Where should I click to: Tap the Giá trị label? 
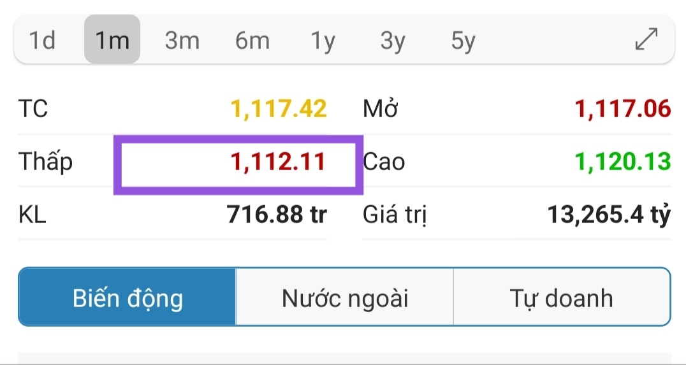coord(395,215)
